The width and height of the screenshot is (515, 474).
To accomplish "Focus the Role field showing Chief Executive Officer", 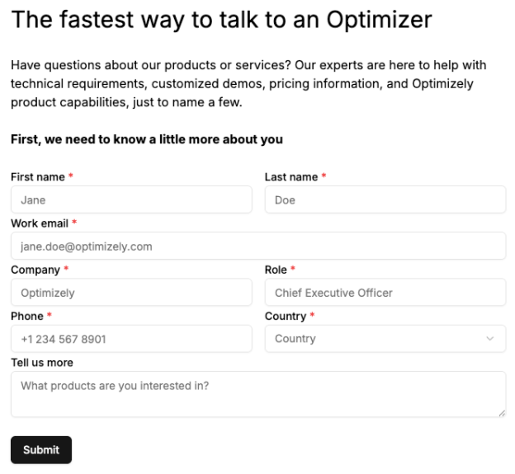I will pyautogui.click(x=385, y=292).
